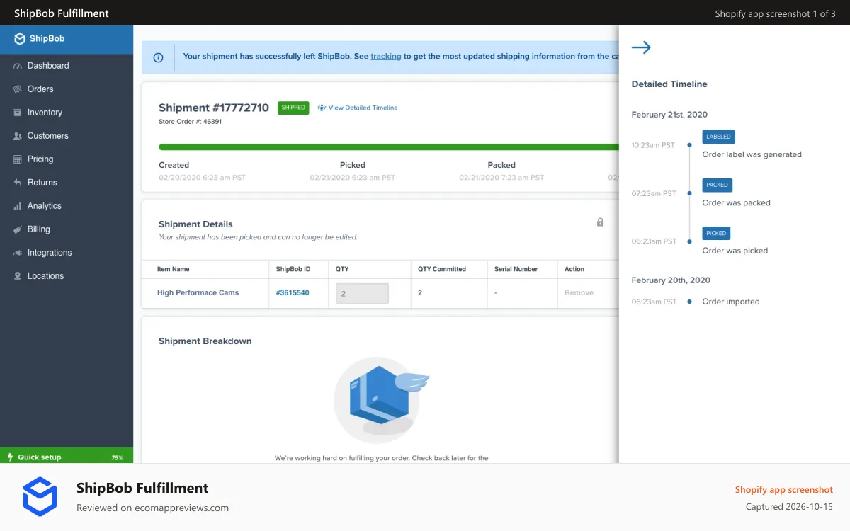Click the Customers people icon
This screenshot has height=531, width=850.
pos(18,136)
